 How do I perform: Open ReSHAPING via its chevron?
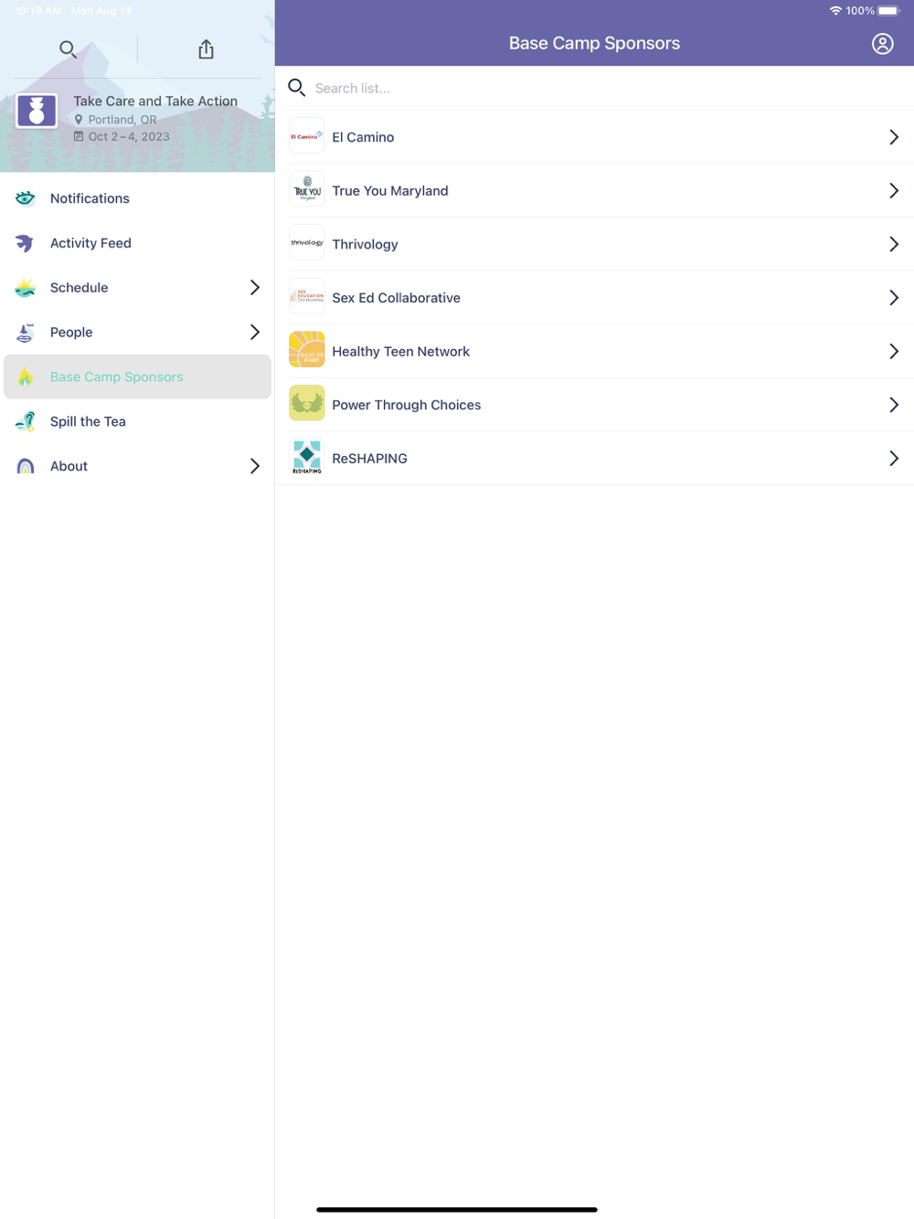tap(894, 459)
